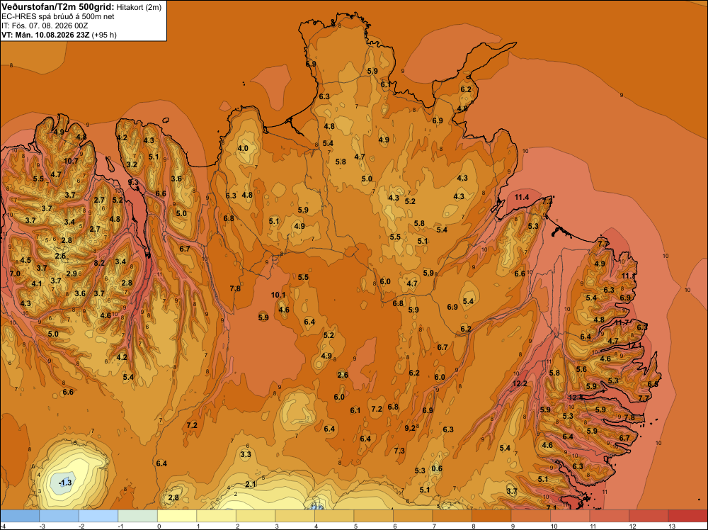
Task: Click the 10.1 temperature value
Action: click(278, 295)
